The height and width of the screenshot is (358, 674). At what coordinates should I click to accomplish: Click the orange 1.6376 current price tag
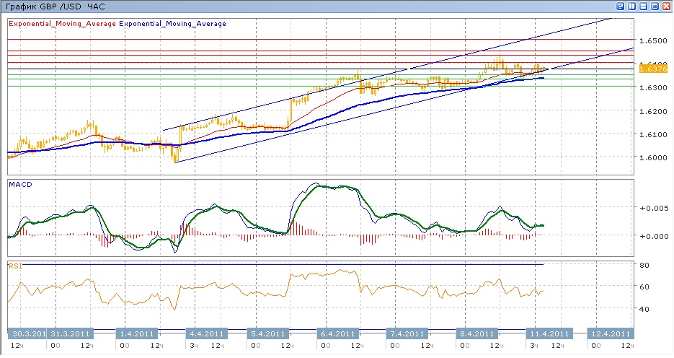tap(652, 69)
